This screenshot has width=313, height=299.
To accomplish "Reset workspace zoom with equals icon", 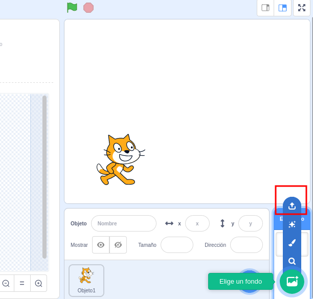I will tap(22, 283).
